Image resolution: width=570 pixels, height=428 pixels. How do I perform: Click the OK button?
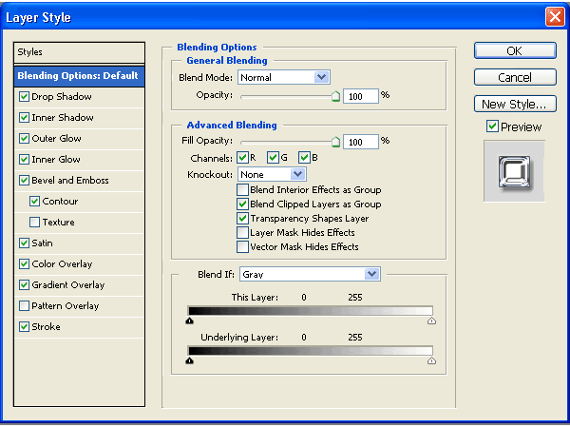(514, 51)
